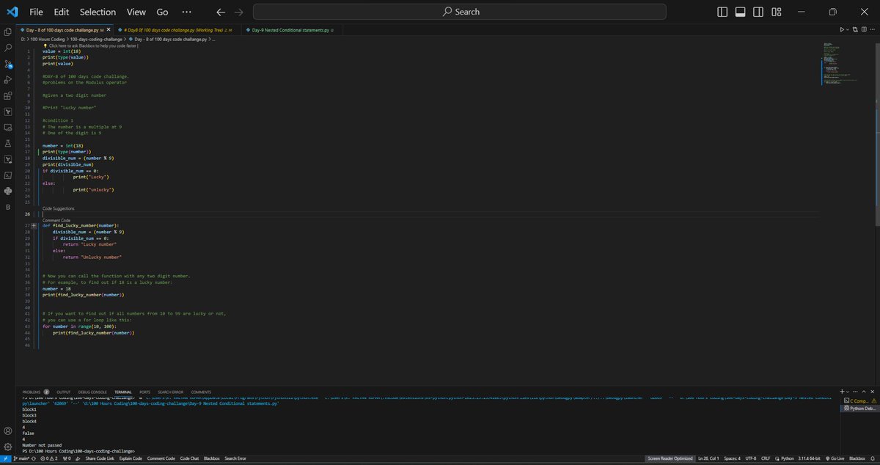Open the Edit menu
880x465 pixels.
pos(62,12)
